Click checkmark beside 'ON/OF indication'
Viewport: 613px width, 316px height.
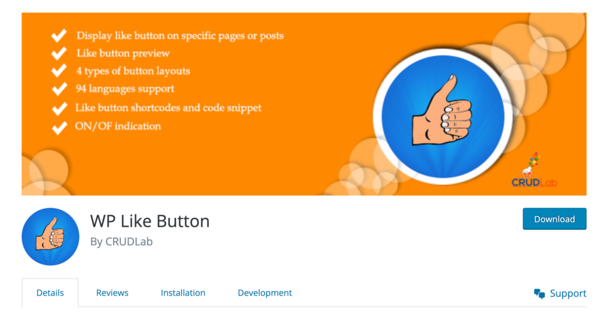[59, 128]
